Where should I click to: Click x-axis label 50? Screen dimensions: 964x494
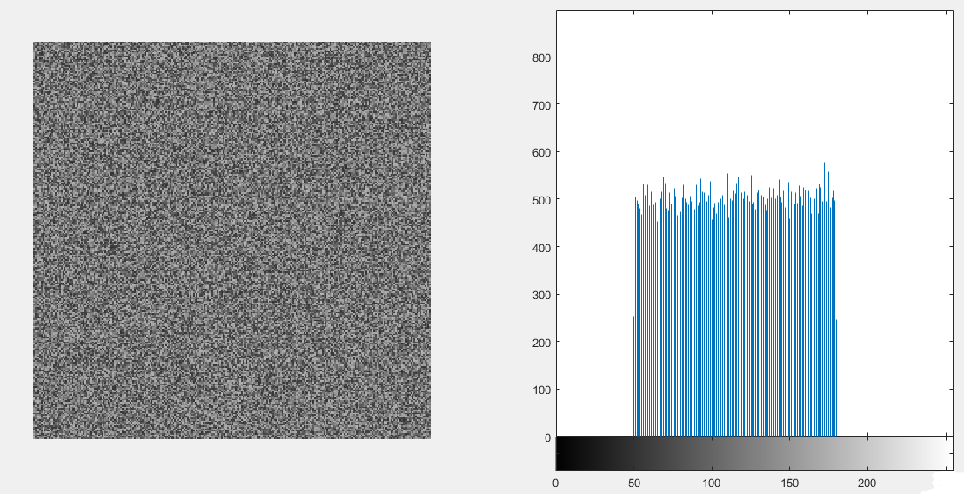pyautogui.click(x=634, y=484)
